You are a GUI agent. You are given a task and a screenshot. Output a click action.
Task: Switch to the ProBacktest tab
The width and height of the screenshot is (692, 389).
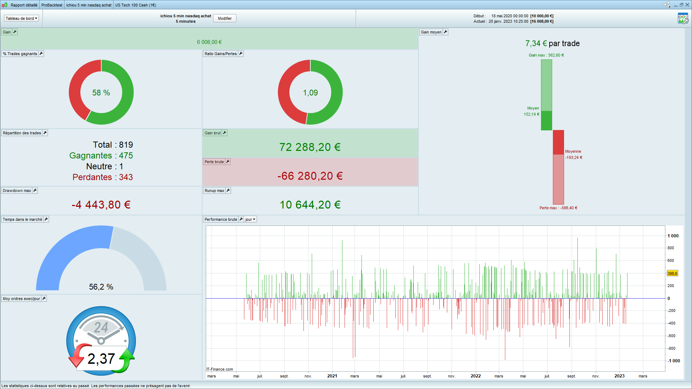pos(52,5)
